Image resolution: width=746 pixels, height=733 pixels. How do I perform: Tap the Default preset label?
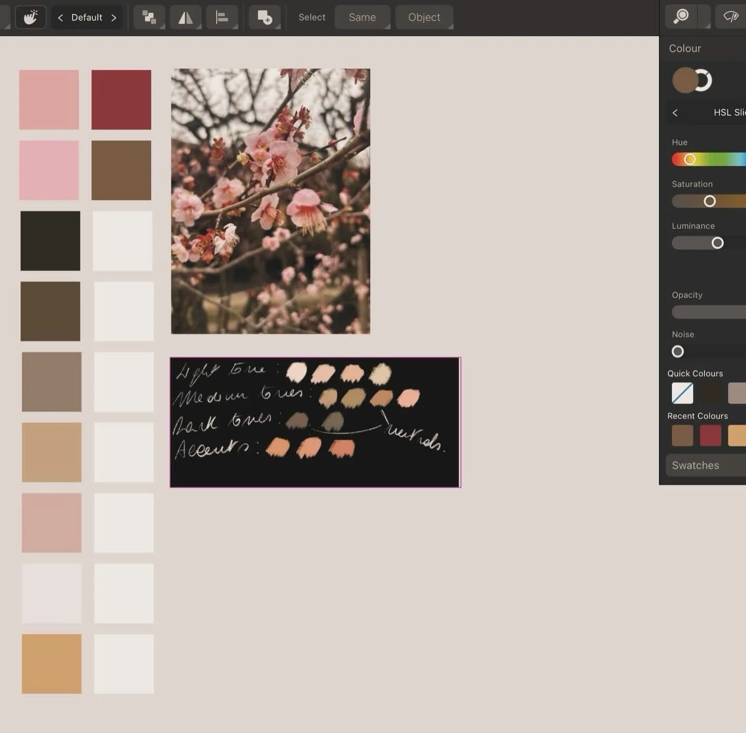(x=87, y=17)
